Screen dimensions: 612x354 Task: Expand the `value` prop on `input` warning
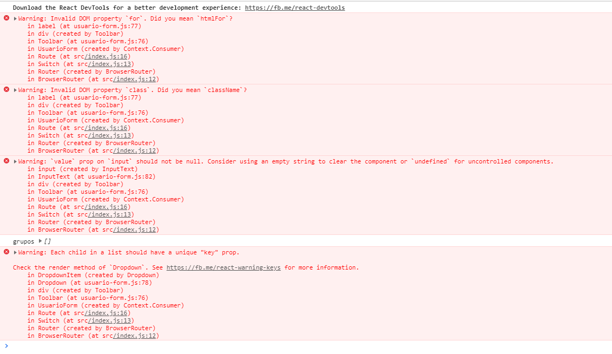[15, 161]
